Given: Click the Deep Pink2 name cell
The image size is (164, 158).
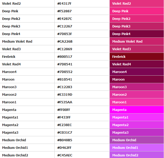Looking at the screenshot, I should [x=11, y=19].
